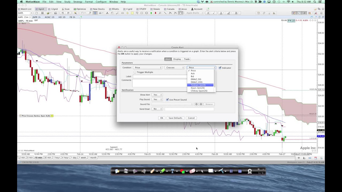Click the decrease font size icon

click(213, 13)
